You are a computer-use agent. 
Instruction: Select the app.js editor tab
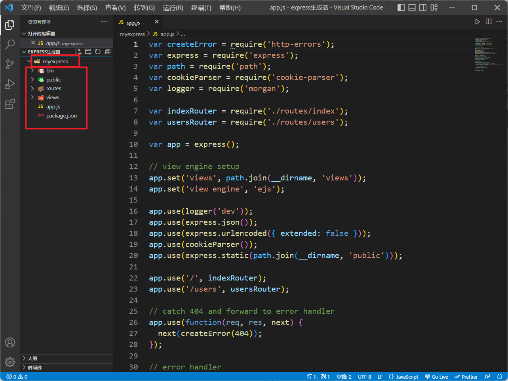139,22
